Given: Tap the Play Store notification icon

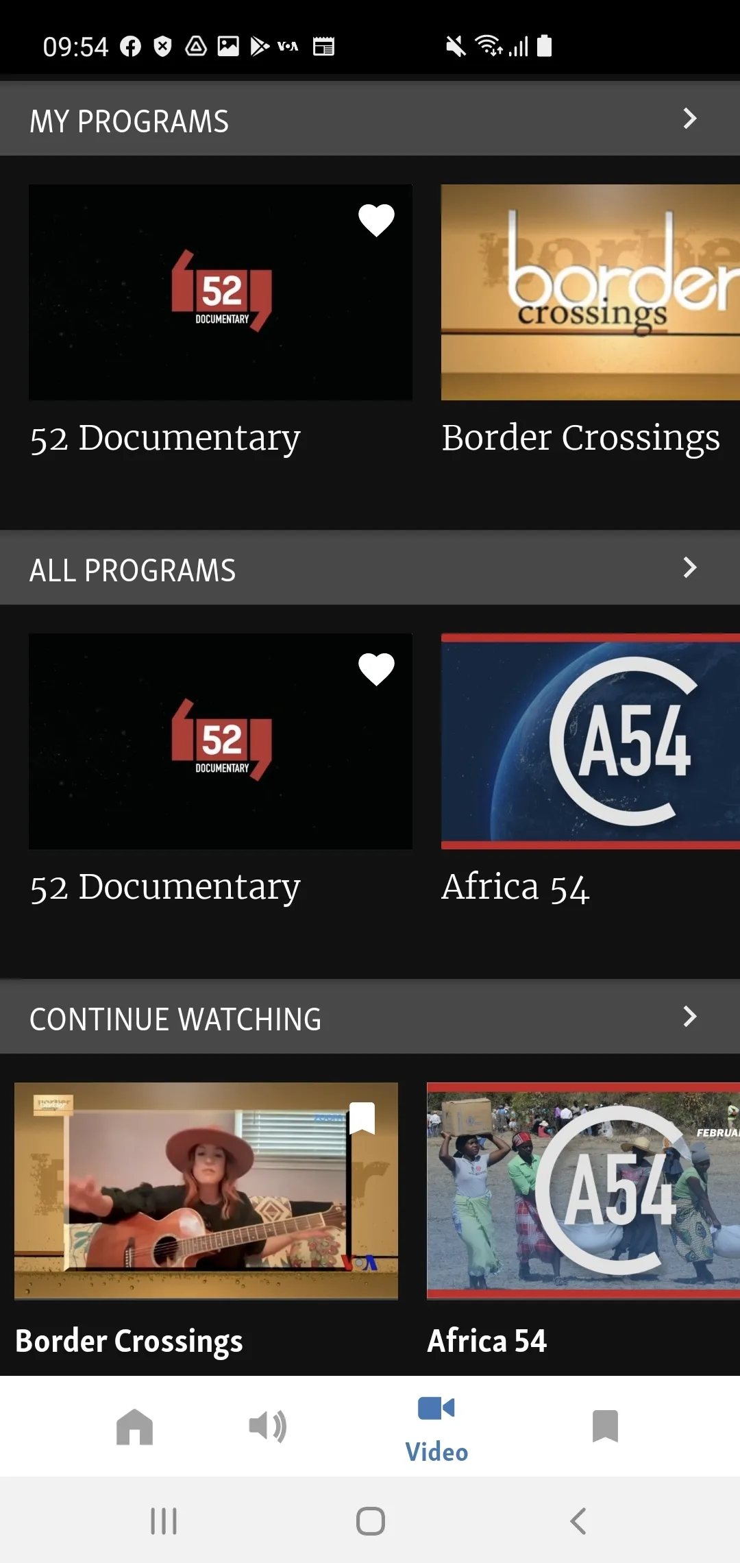Looking at the screenshot, I should (x=260, y=47).
